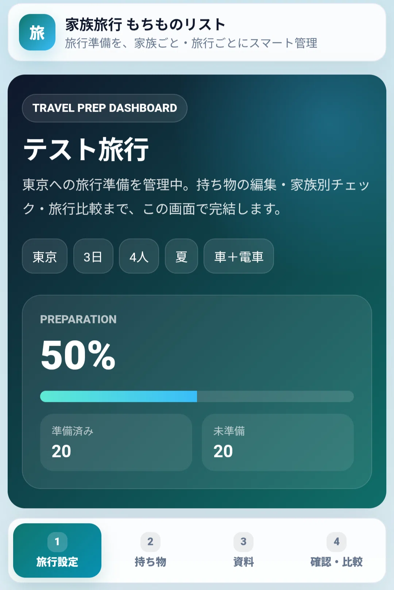The width and height of the screenshot is (394, 590).
Task: Click the 準備済み 20 stat card
Action: coord(116,442)
